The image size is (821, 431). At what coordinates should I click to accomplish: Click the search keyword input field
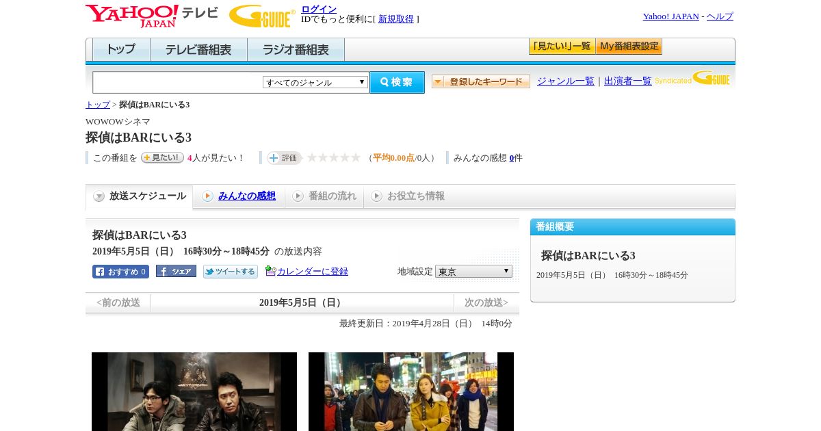click(x=178, y=82)
